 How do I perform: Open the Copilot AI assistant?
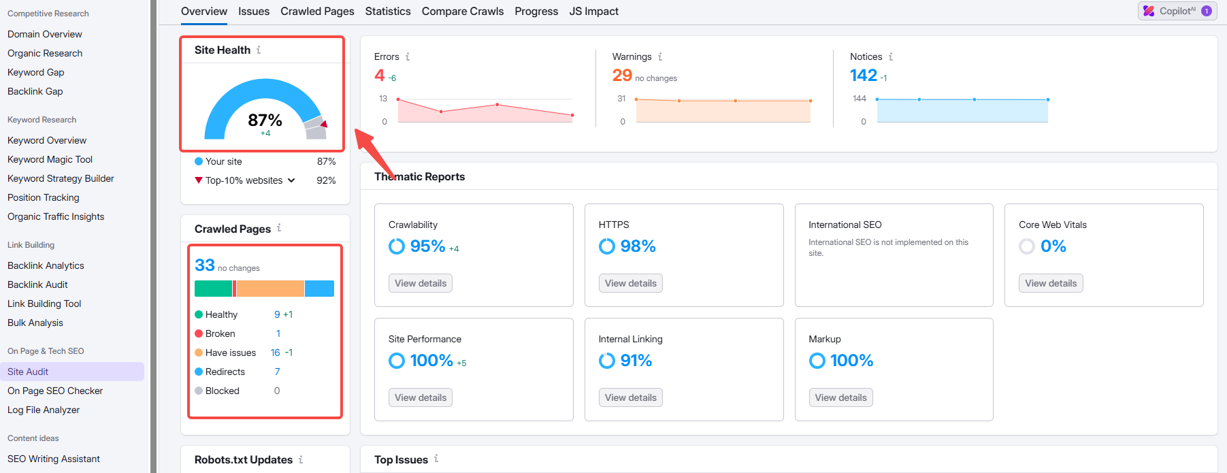point(1177,11)
